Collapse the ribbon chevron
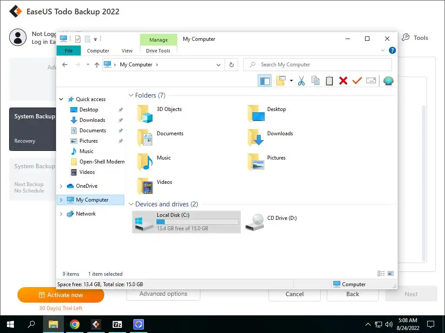This screenshot has height=333, width=445. click(x=383, y=50)
